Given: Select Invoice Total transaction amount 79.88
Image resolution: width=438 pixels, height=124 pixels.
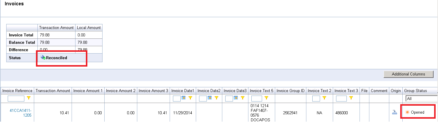Looking at the screenshot, I should tap(45, 35).
